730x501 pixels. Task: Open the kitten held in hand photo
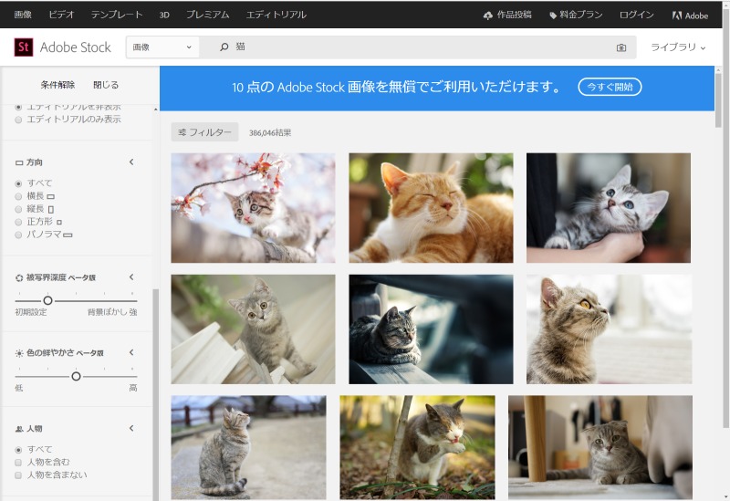[x=609, y=208]
